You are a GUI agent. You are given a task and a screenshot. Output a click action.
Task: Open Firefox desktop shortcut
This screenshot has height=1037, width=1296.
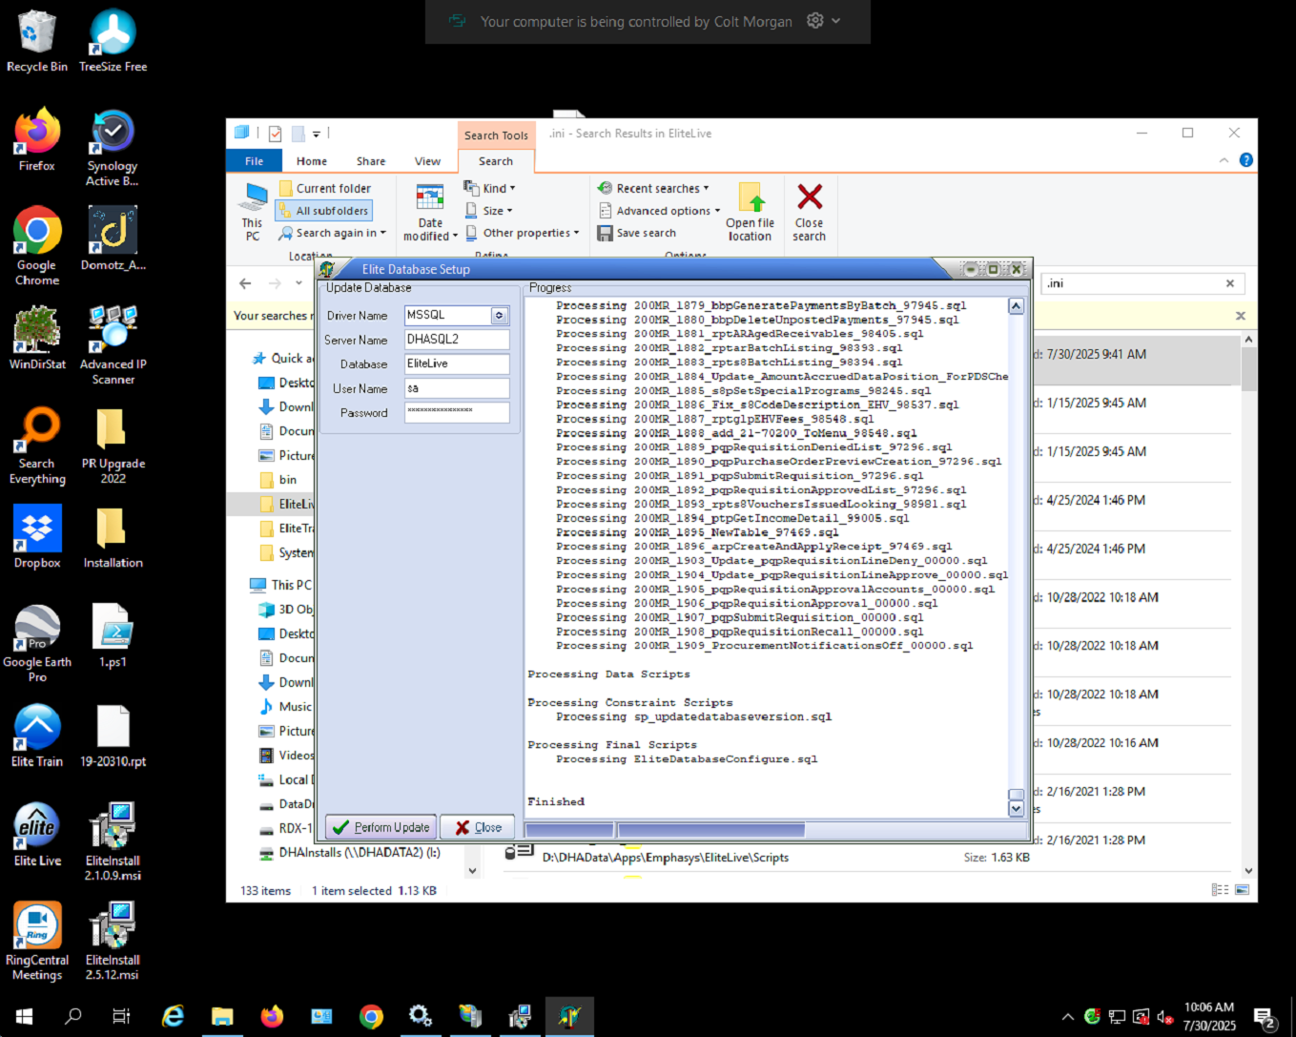pos(37,140)
